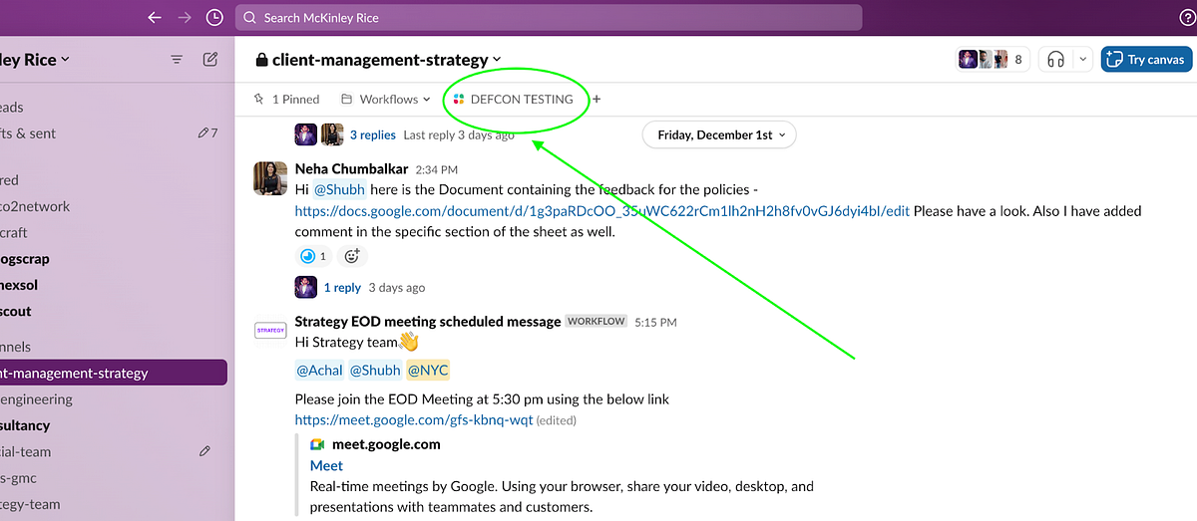Open the sidebar row ending in 'craft'
Viewport: 1197px width, 521px height.
(114, 232)
